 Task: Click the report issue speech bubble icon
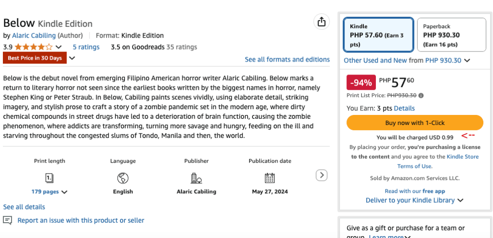pyautogui.click(x=8, y=220)
